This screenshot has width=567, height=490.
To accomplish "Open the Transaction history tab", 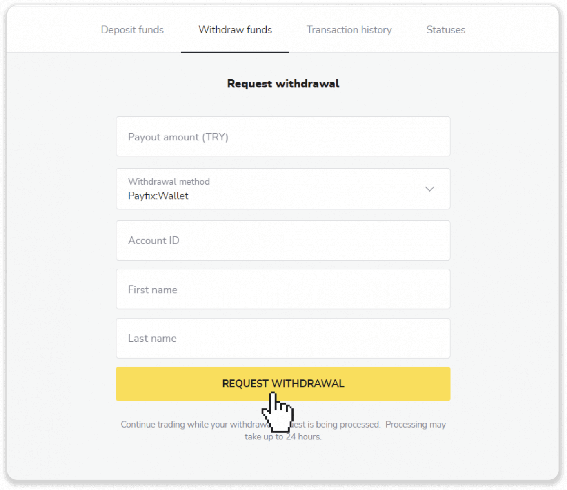I will pos(349,29).
